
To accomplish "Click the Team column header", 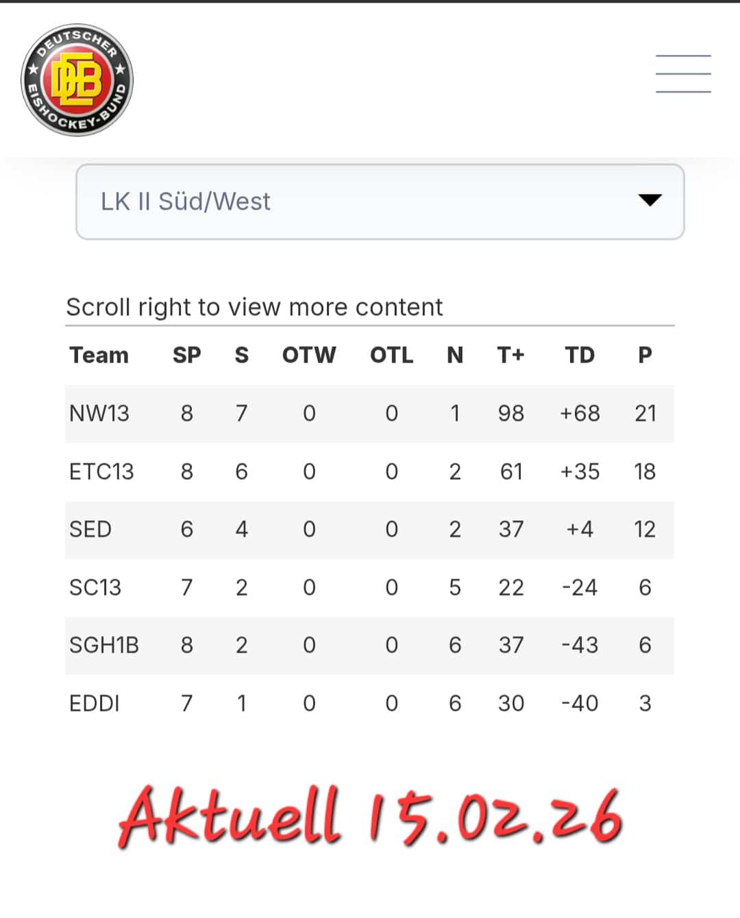I will click(99, 355).
